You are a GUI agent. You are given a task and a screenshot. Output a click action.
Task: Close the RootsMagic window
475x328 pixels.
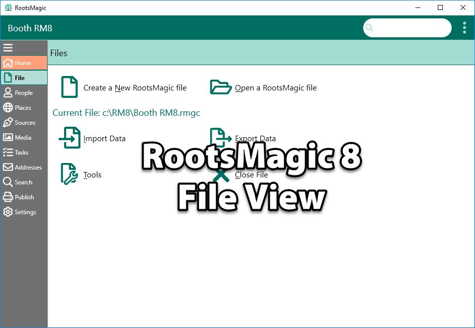click(x=463, y=7)
